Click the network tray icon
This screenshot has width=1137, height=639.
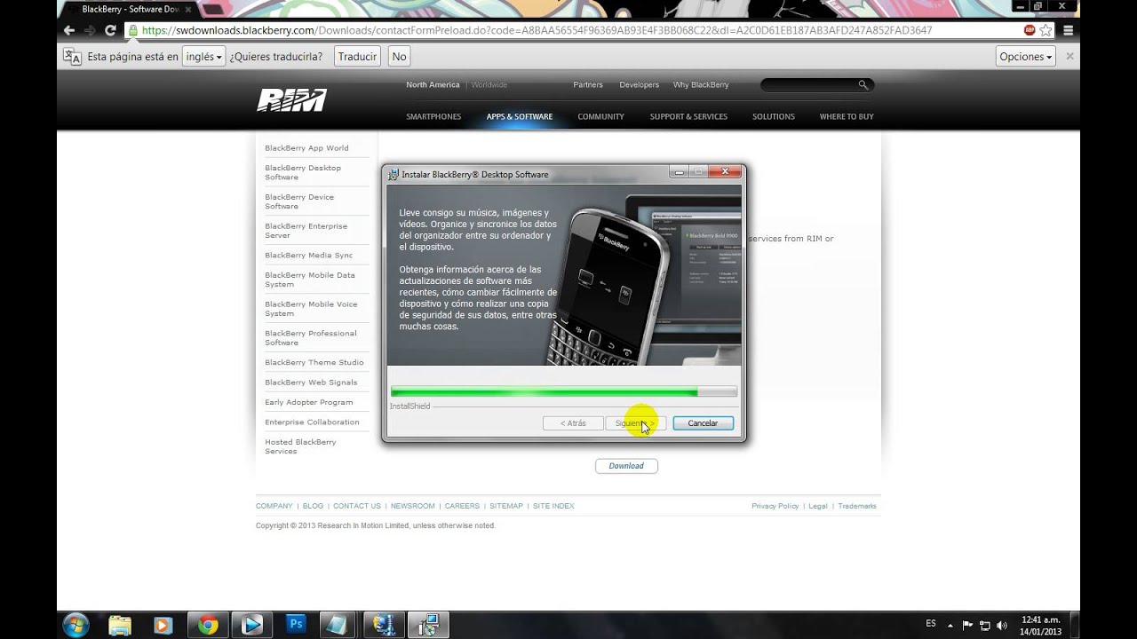coord(985,625)
